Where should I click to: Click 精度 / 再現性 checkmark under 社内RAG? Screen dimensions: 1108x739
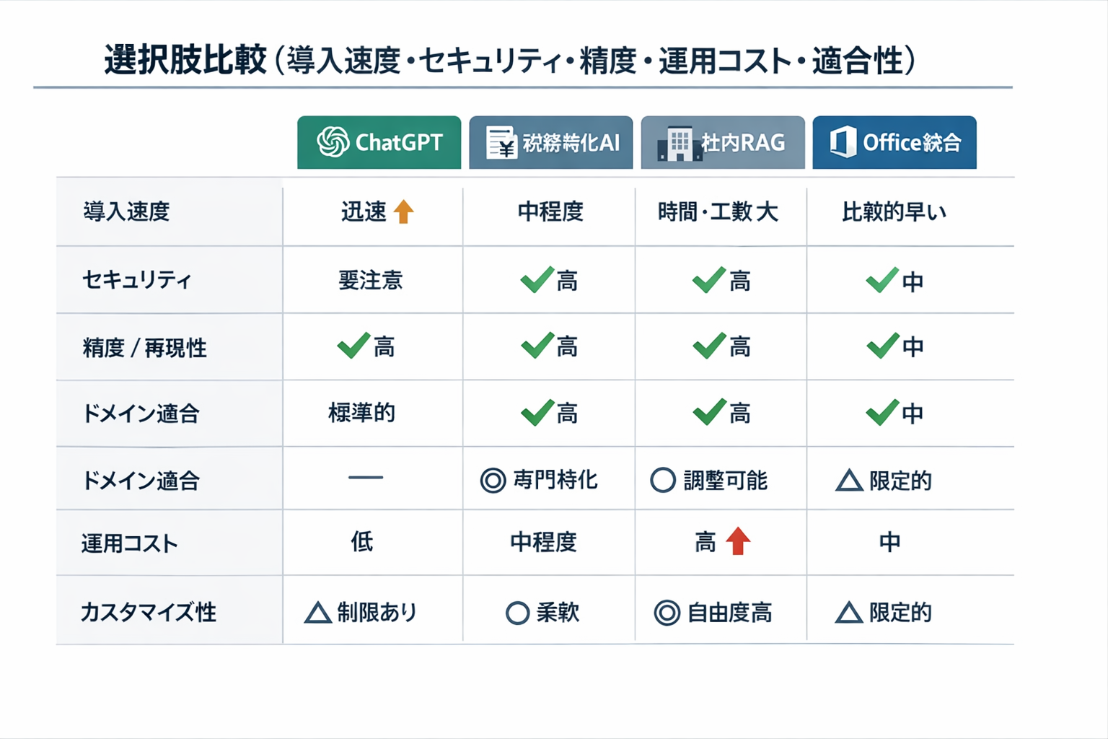[709, 346]
